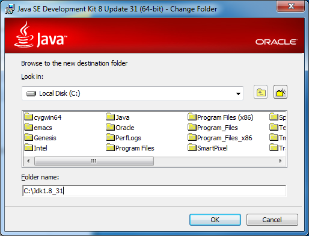Click the Local Disk (C:) combo box
Screen dimensions: 309x236
coord(132,93)
